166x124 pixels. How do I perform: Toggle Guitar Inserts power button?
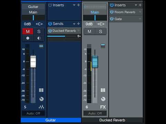click(50, 5)
